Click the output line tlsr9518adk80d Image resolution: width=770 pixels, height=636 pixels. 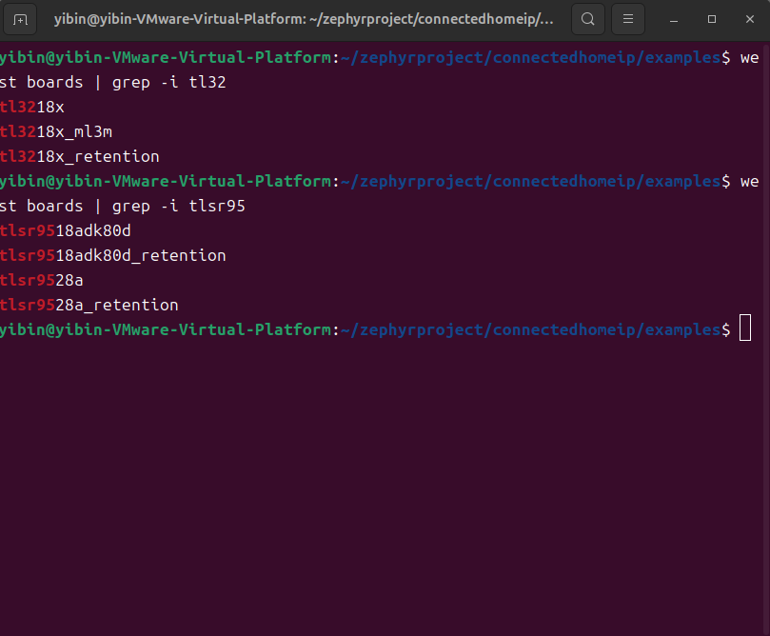(66, 230)
